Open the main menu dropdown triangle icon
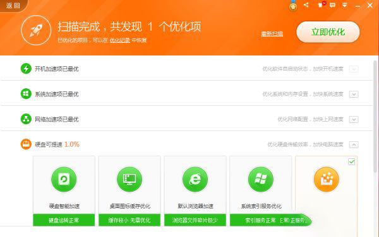This screenshot has width=379, height=237. pyautogui.click(x=345, y=5)
